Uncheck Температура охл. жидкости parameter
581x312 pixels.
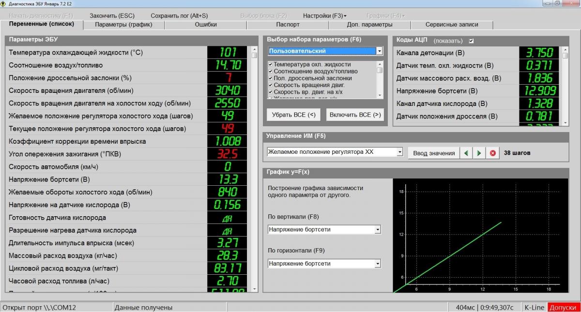click(270, 64)
